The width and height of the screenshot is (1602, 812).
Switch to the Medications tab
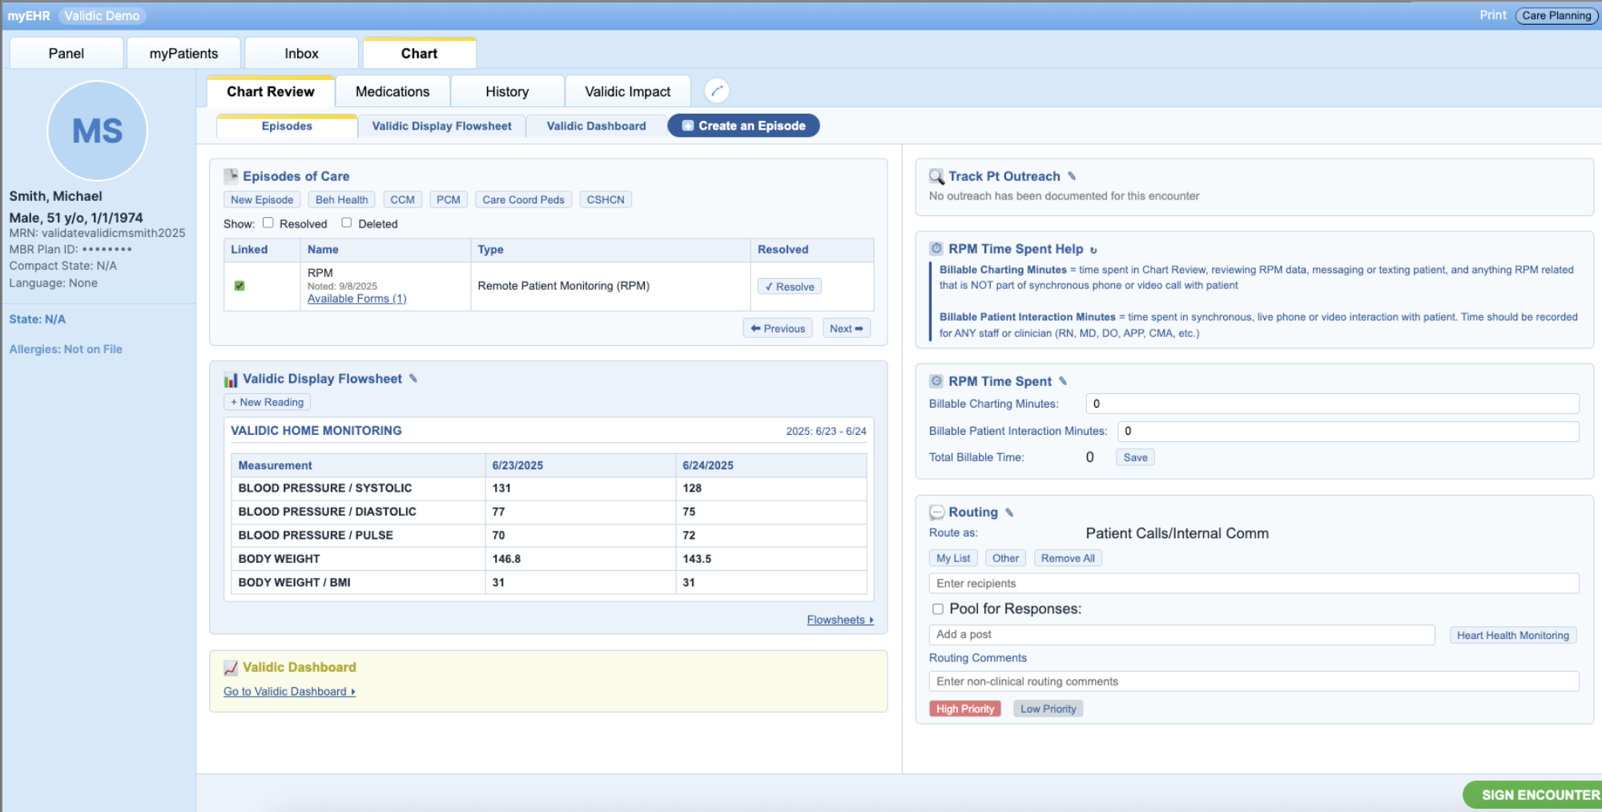(392, 92)
